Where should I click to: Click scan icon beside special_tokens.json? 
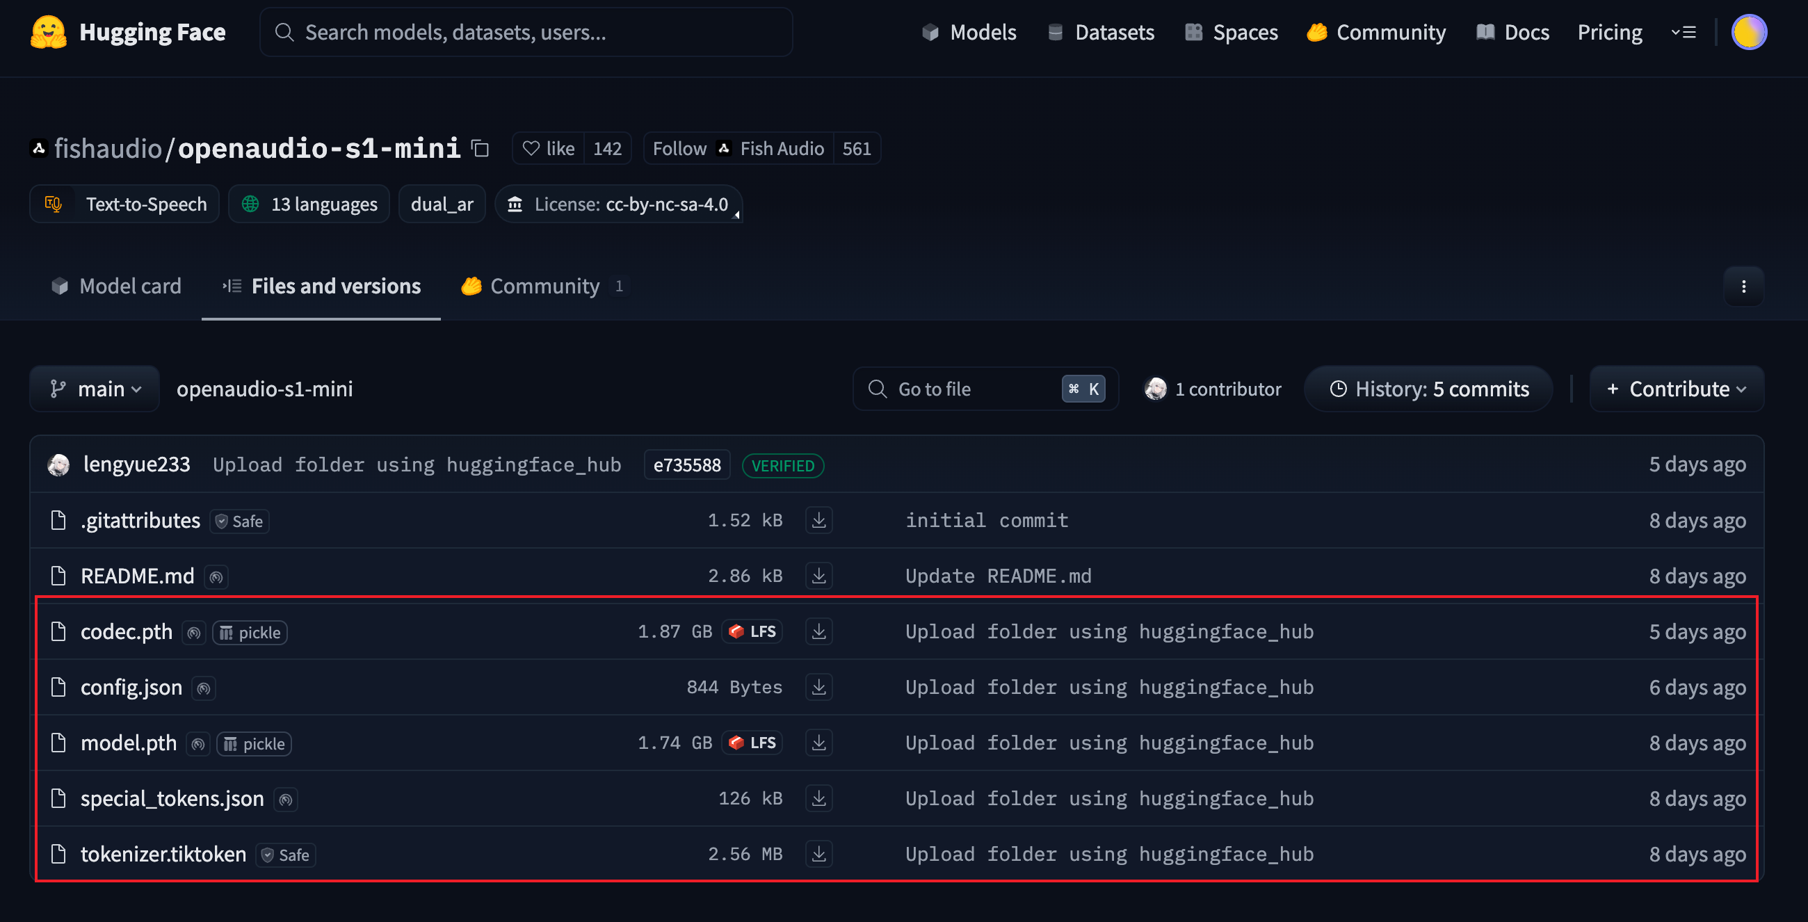(286, 799)
